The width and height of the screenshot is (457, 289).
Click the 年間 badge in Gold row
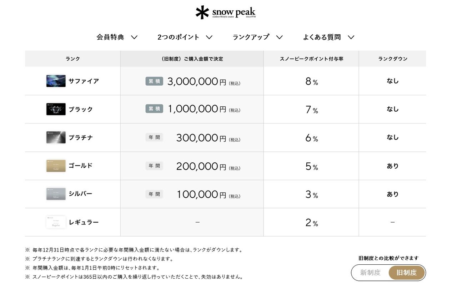[154, 166]
